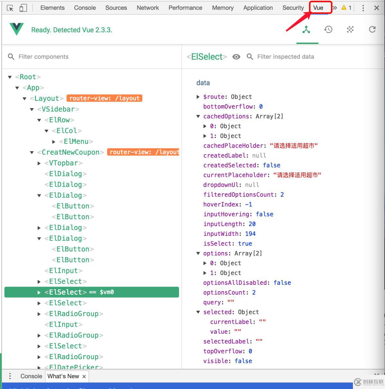
Task: Open the Components tree view icon
Action: click(306, 30)
